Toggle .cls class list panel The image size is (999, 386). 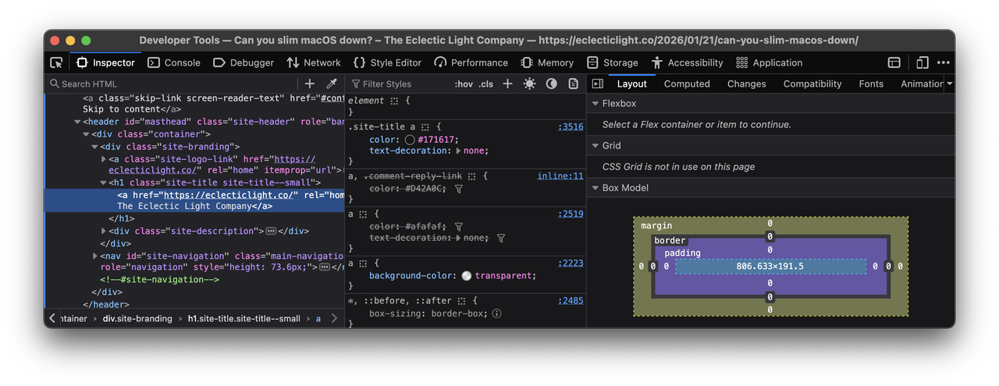pyautogui.click(x=486, y=83)
